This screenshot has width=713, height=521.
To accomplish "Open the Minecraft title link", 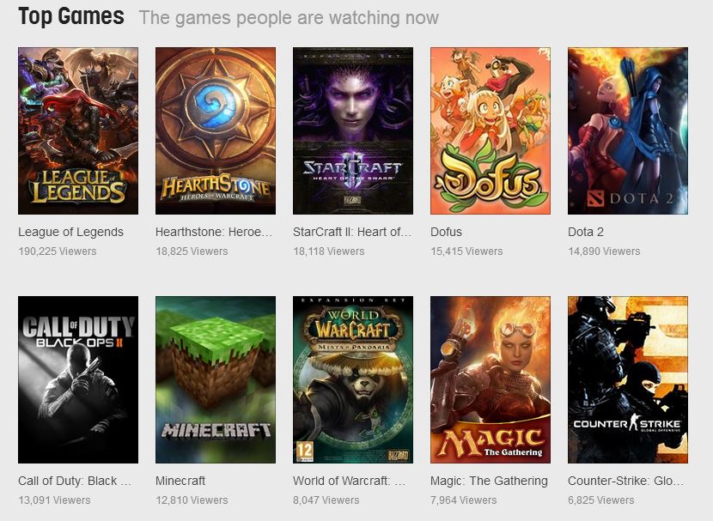I will click(x=180, y=481).
